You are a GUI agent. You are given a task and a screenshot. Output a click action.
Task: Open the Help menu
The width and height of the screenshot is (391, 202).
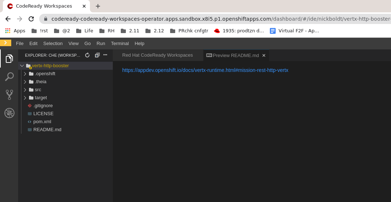(139, 44)
